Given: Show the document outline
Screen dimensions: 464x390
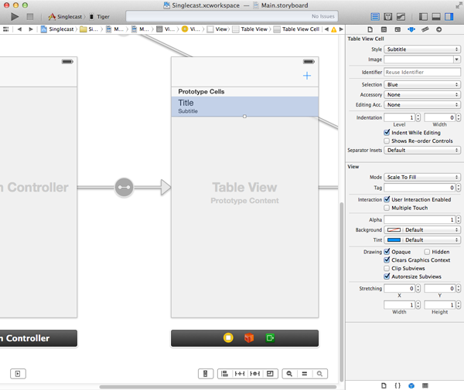Looking at the screenshot, I should pos(18,374).
